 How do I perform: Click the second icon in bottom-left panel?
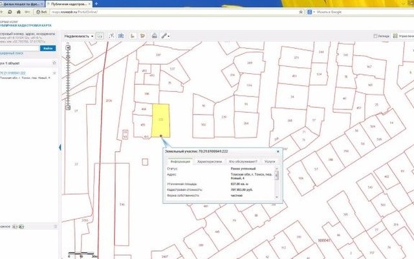[x=21, y=227]
